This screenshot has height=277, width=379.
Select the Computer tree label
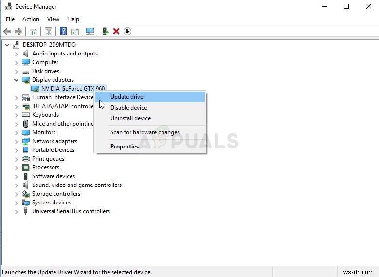click(45, 62)
